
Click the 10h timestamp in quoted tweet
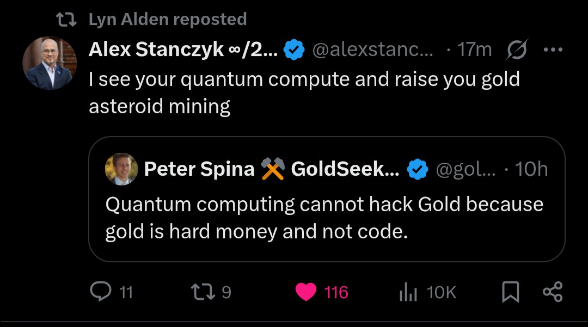tap(531, 170)
